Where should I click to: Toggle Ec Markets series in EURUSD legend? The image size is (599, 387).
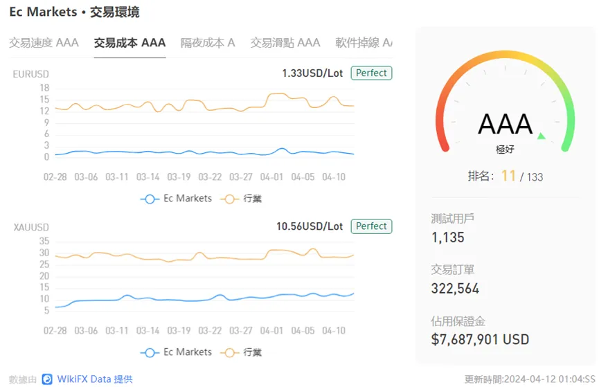[x=176, y=199]
